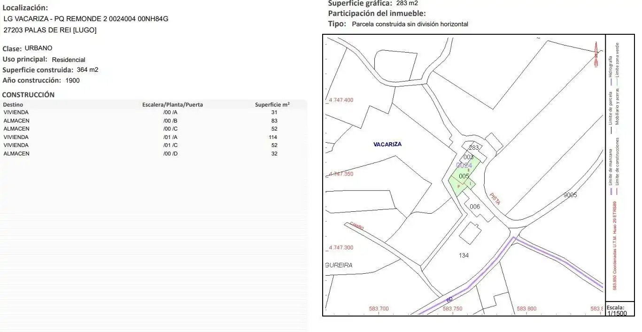Select the 4.747.350 coordinate label
This screenshot has height=332, width=642.
pos(340,174)
